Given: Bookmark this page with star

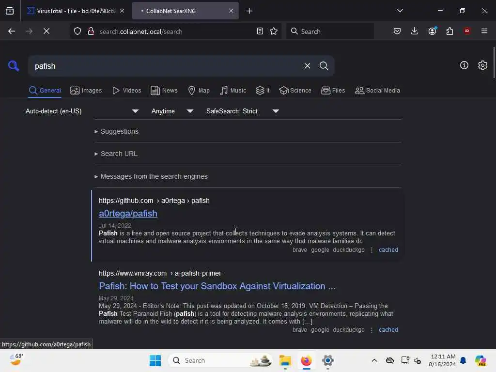Looking at the screenshot, I should (x=274, y=31).
